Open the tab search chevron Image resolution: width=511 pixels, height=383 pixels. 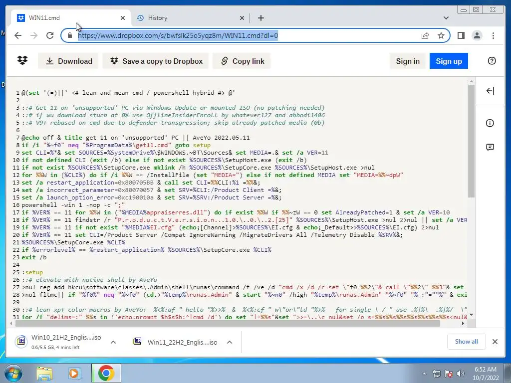446,18
